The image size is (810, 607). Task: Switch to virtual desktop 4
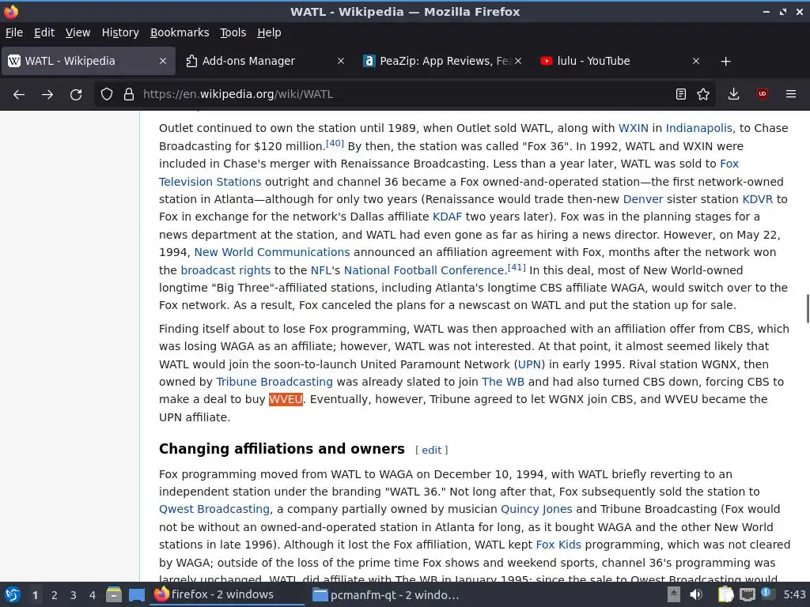point(92,595)
